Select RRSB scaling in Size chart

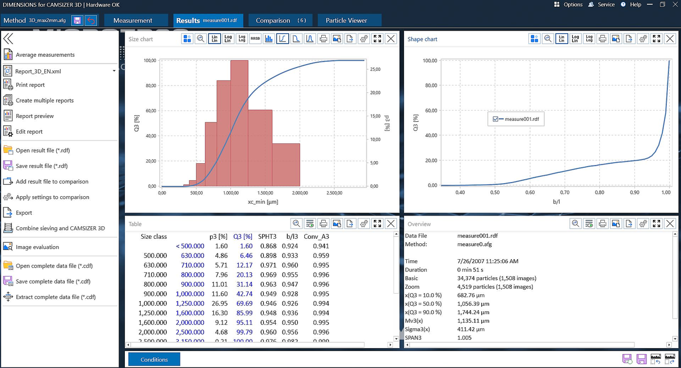pos(255,39)
